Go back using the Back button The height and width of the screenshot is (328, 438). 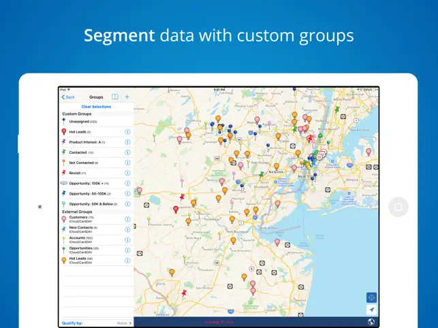click(x=68, y=97)
